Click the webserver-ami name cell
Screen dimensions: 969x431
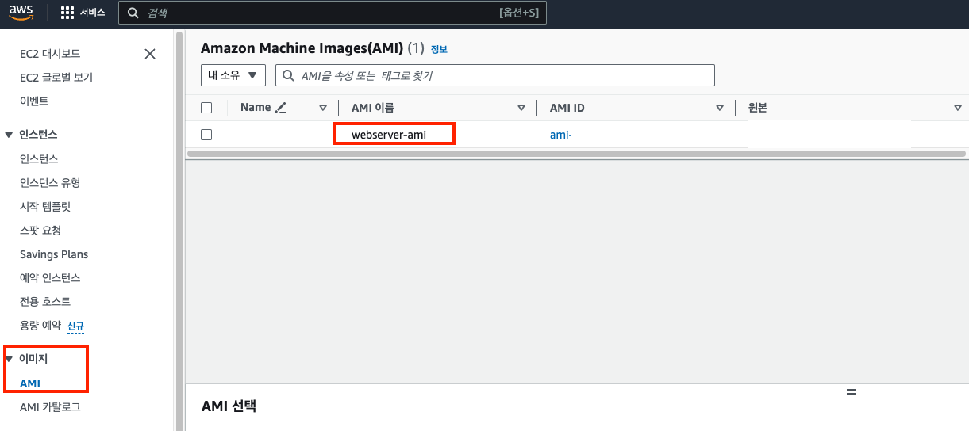coord(389,135)
